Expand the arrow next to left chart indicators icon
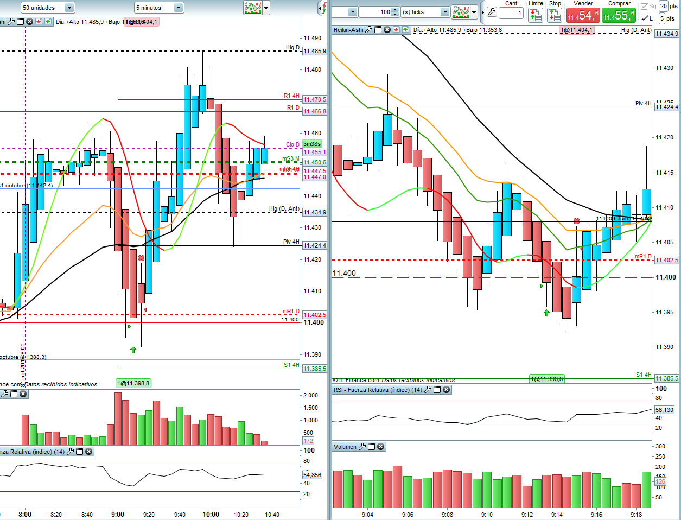681x520 pixels. (x=266, y=8)
